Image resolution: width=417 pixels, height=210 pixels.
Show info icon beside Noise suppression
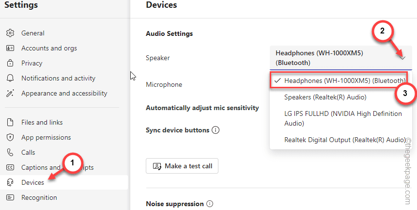(210, 204)
